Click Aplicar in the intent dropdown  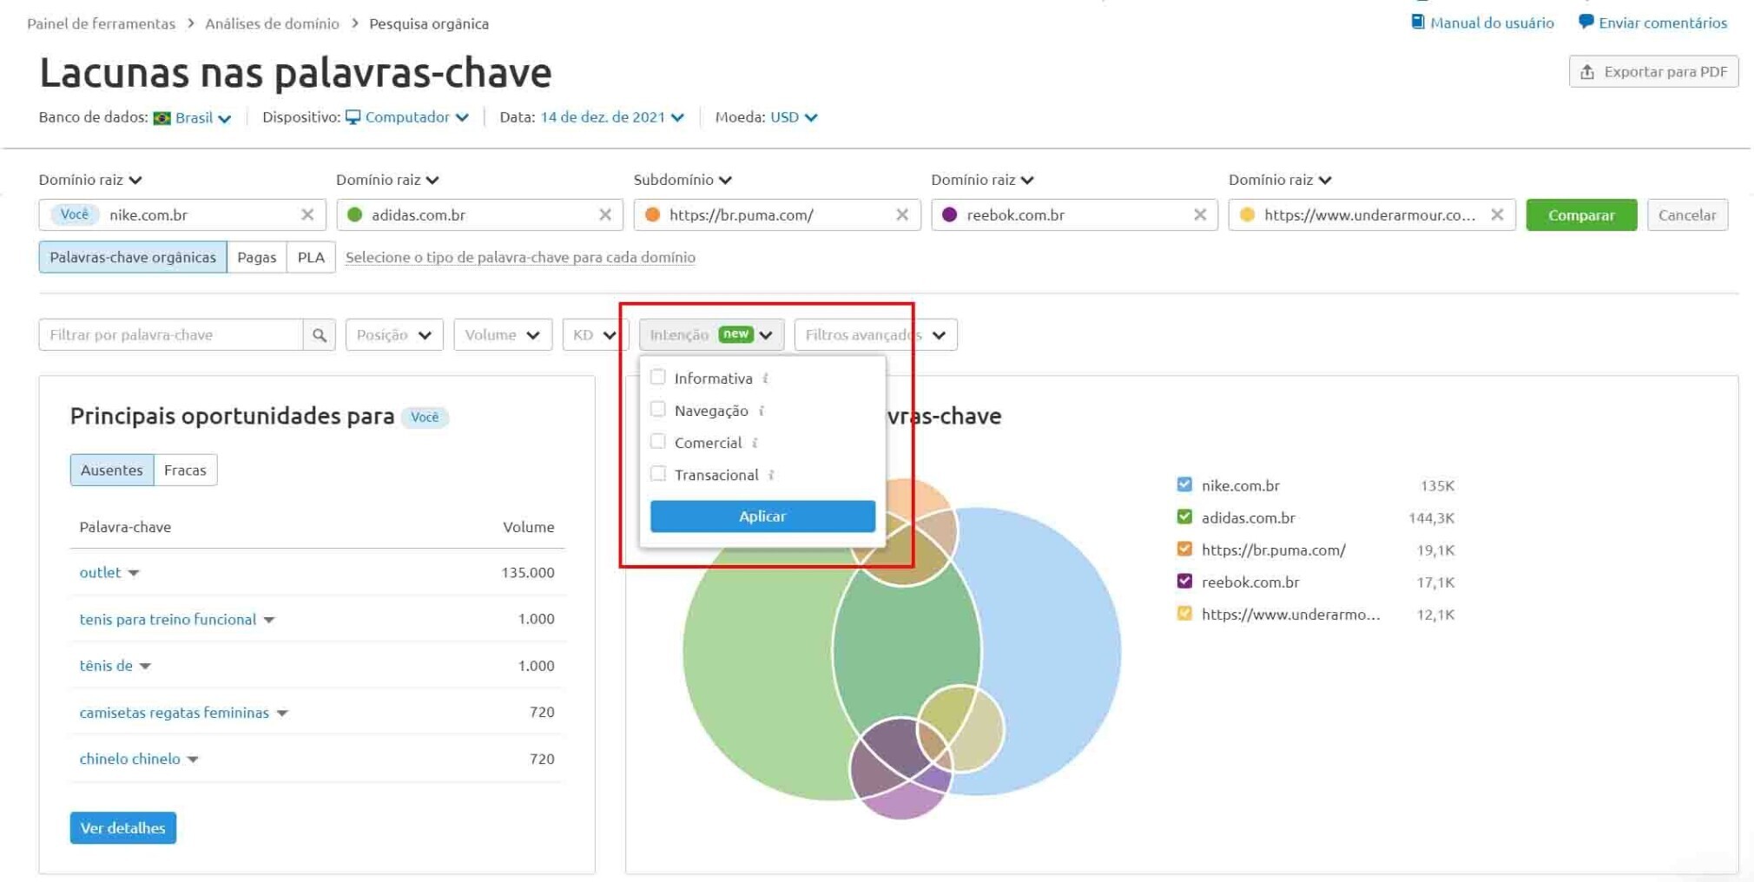(x=762, y=516)
